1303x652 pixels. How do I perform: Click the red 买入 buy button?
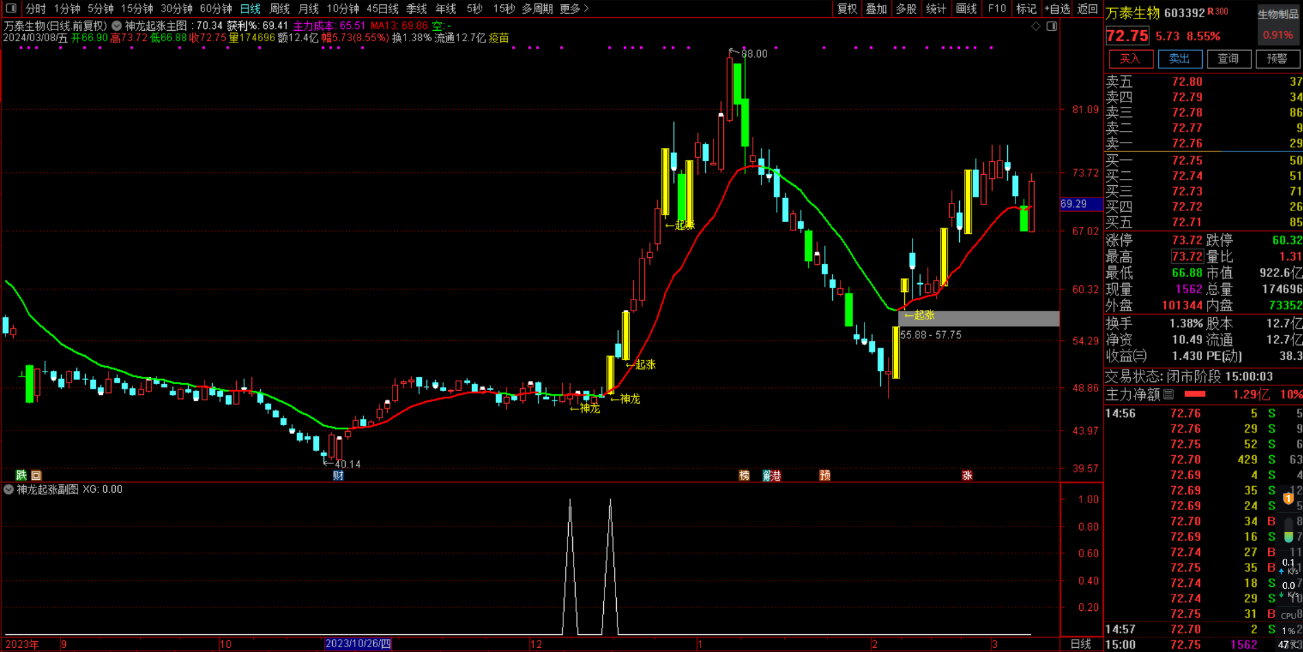click(1130, 59)
